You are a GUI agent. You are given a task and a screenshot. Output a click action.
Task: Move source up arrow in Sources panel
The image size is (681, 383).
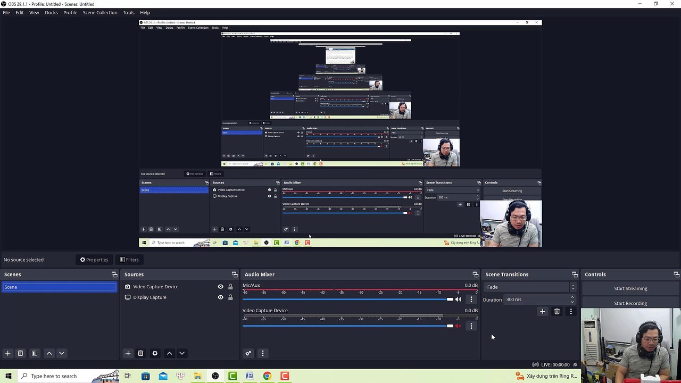click(x=169, y=353)
